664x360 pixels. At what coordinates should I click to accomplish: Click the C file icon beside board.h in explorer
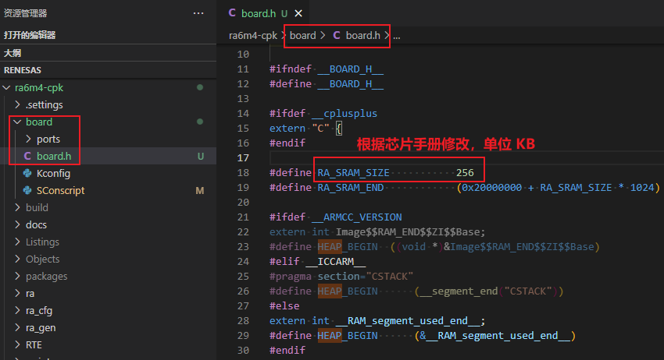click(x=28, y=156)
